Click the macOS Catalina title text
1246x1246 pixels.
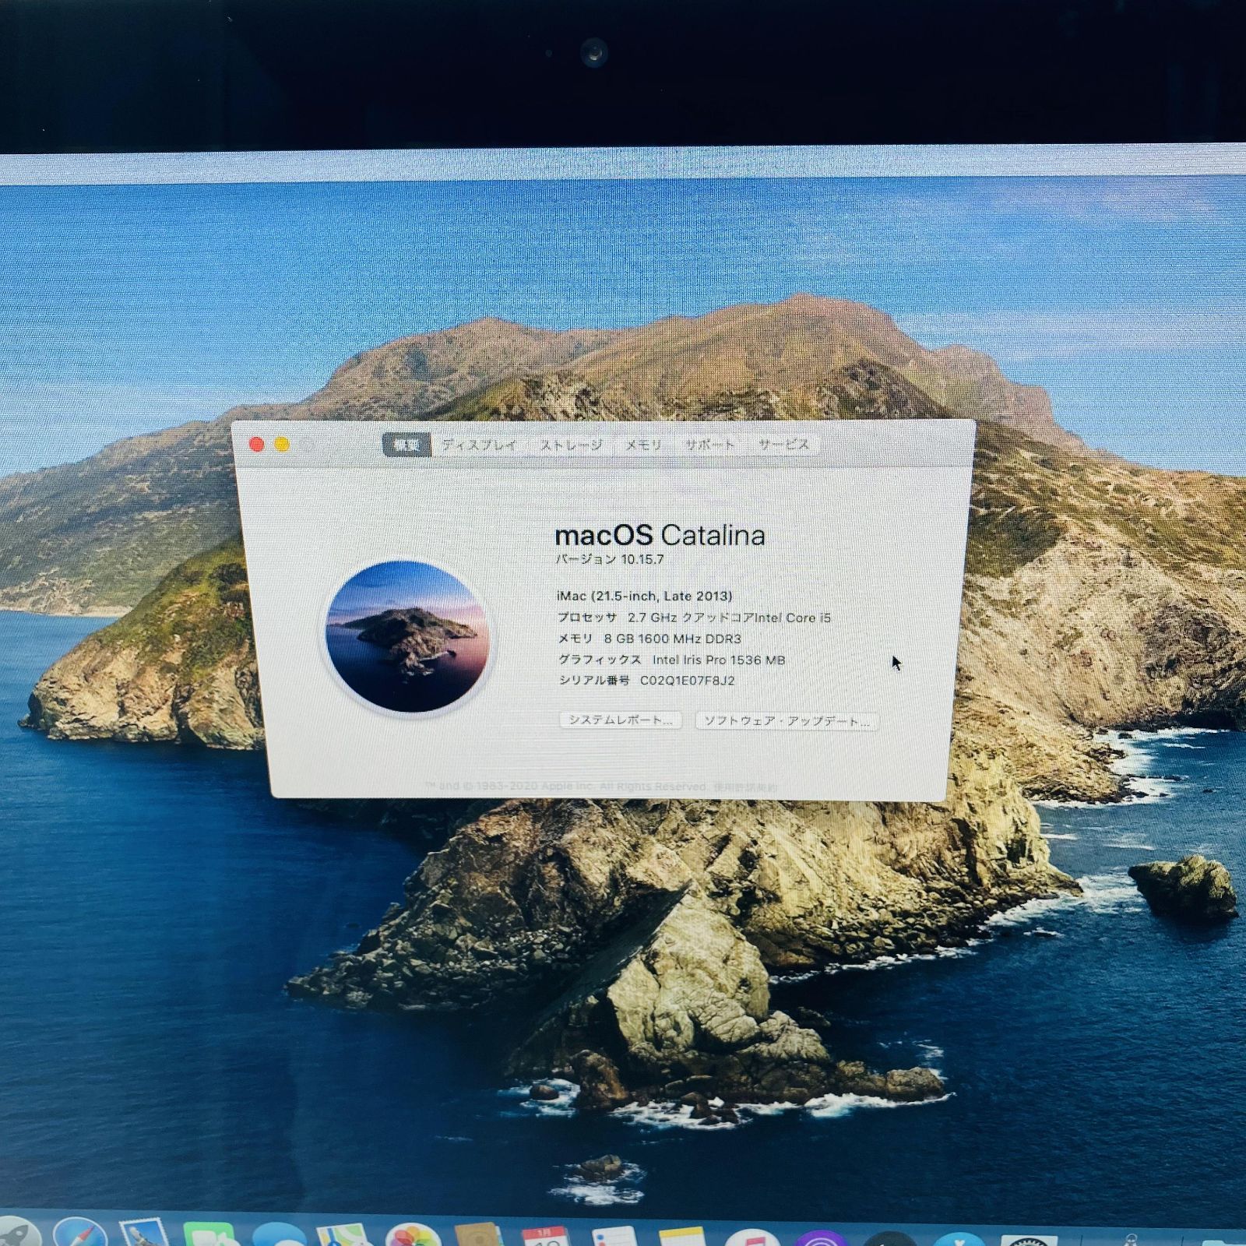660,535
